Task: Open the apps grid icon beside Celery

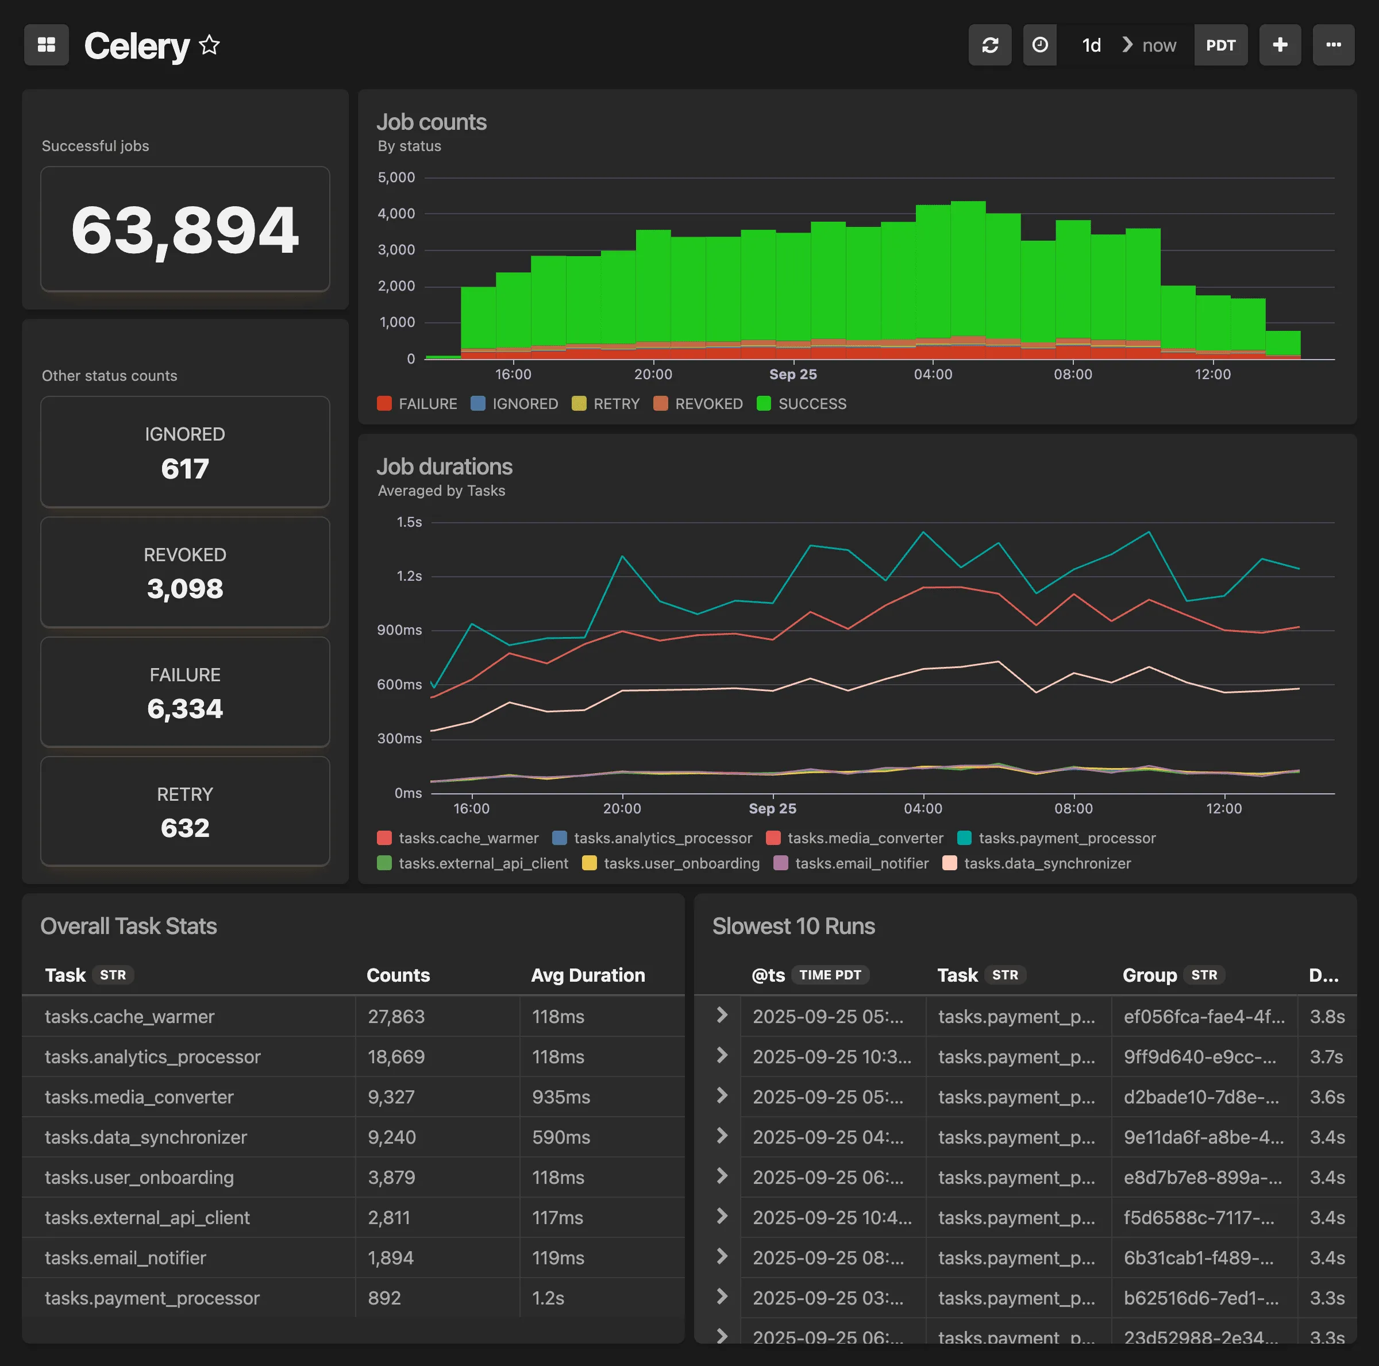Action: [x=46, y=45]
